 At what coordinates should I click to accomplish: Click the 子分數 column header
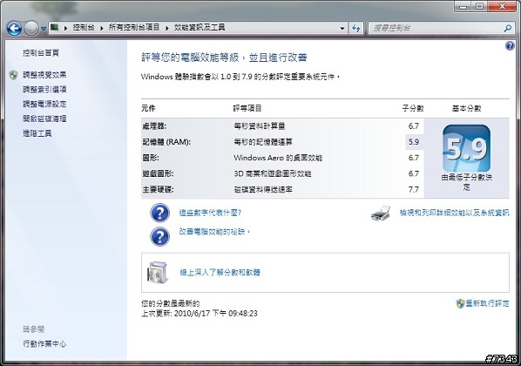pos(413,108)
